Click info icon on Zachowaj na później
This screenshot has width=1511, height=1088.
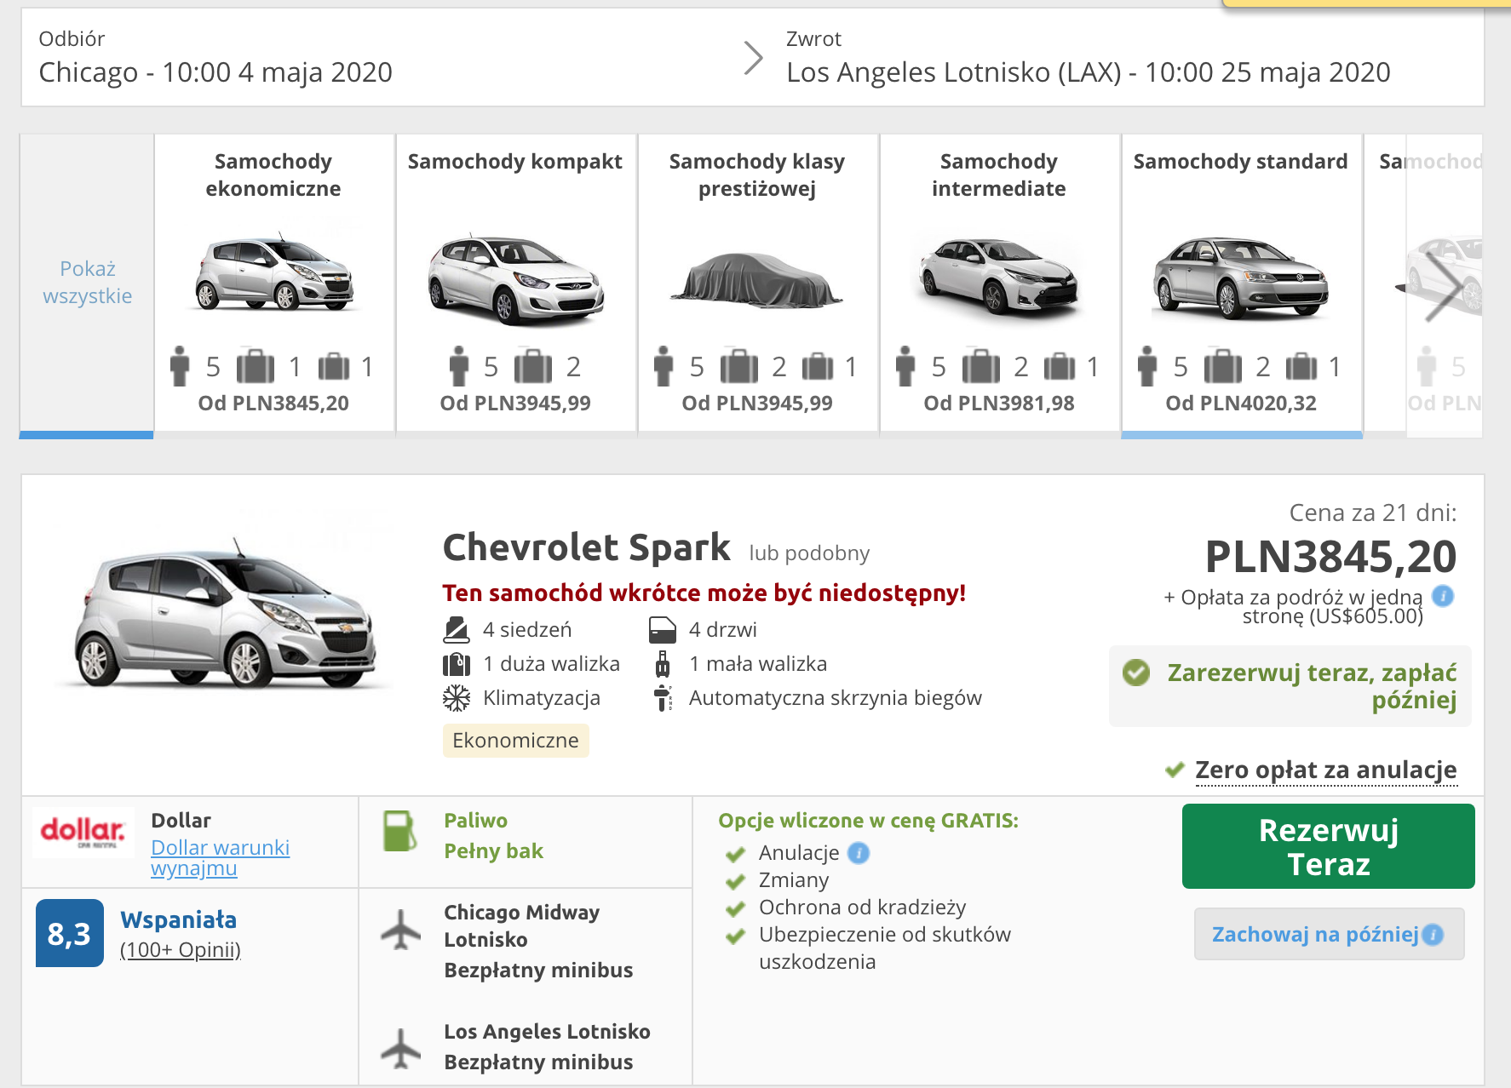1433,935
